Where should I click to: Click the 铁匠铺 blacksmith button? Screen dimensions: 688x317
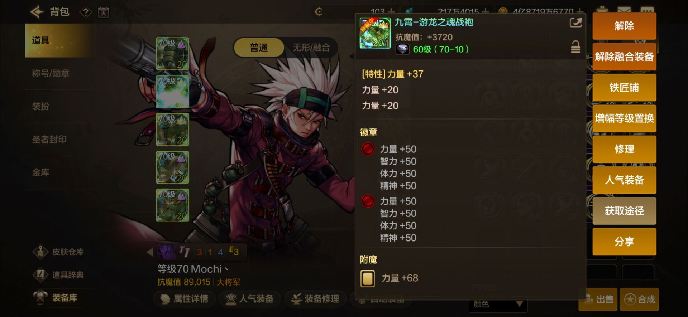(624, 88)
